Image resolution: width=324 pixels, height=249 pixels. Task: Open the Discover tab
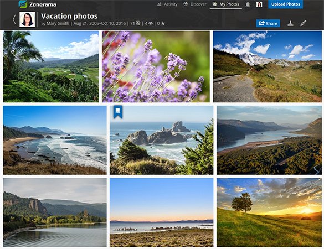tap(195, 4)
